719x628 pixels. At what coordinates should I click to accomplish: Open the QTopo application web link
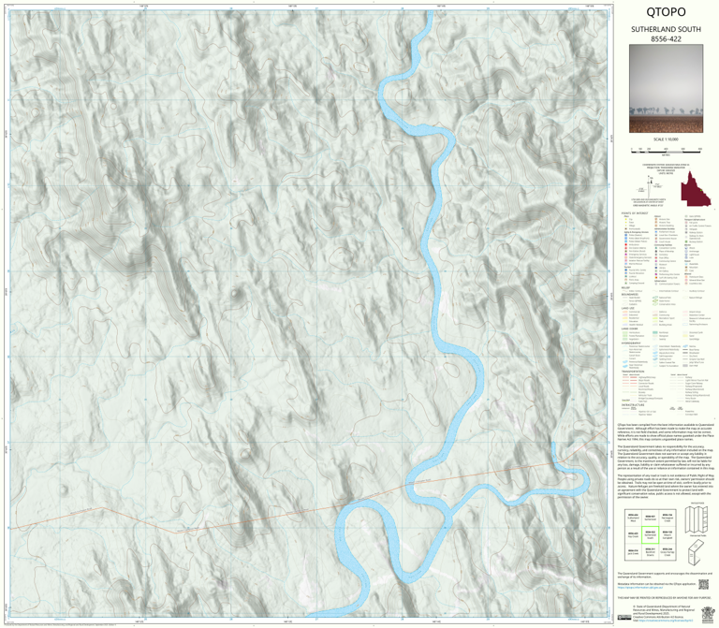(x=639, y=587)
